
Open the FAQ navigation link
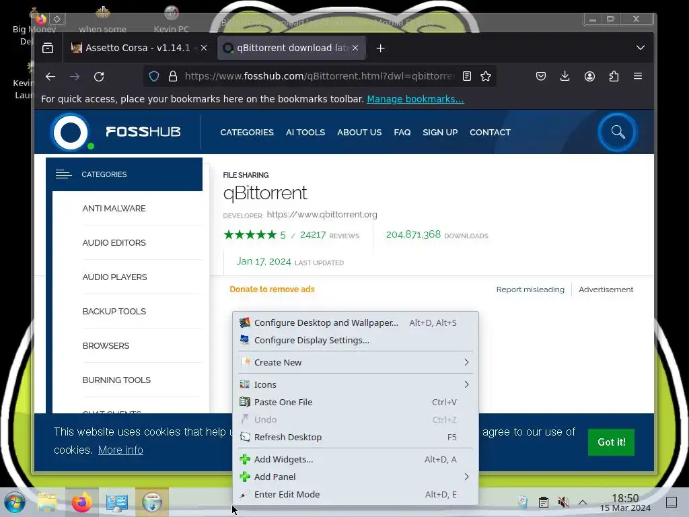pyautogui.click(x=402, y=133)
